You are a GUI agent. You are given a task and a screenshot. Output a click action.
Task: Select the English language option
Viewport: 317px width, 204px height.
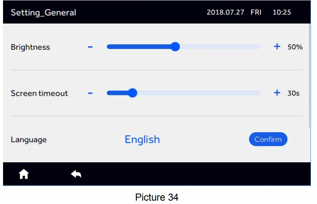pos(142,140)
